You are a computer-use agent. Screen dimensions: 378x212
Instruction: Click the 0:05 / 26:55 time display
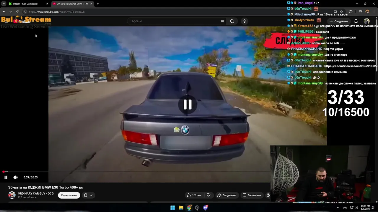[30, 177]
